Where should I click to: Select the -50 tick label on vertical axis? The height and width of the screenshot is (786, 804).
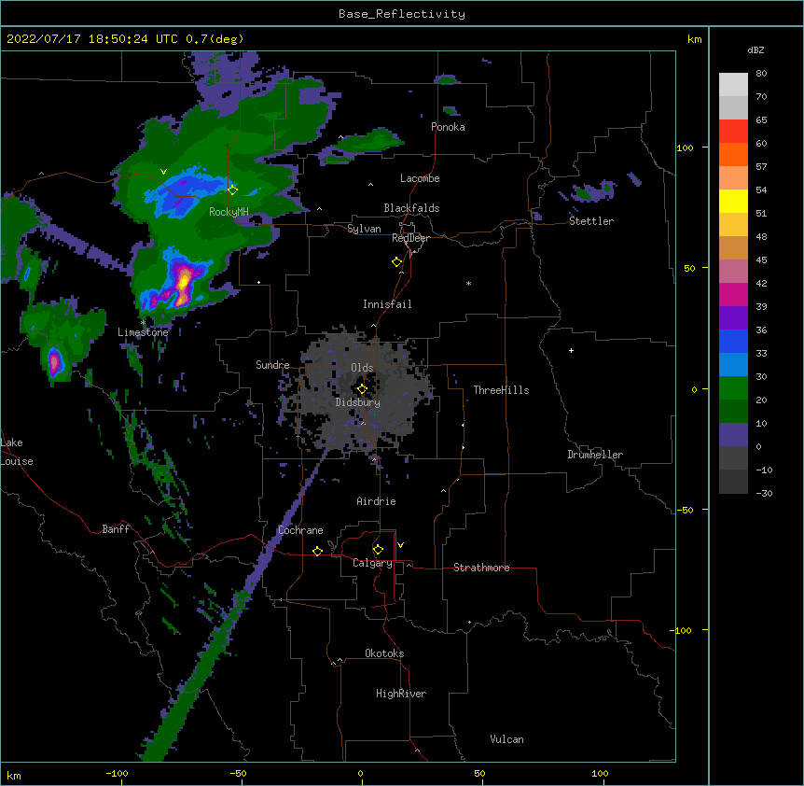click(x=685, y=510)
